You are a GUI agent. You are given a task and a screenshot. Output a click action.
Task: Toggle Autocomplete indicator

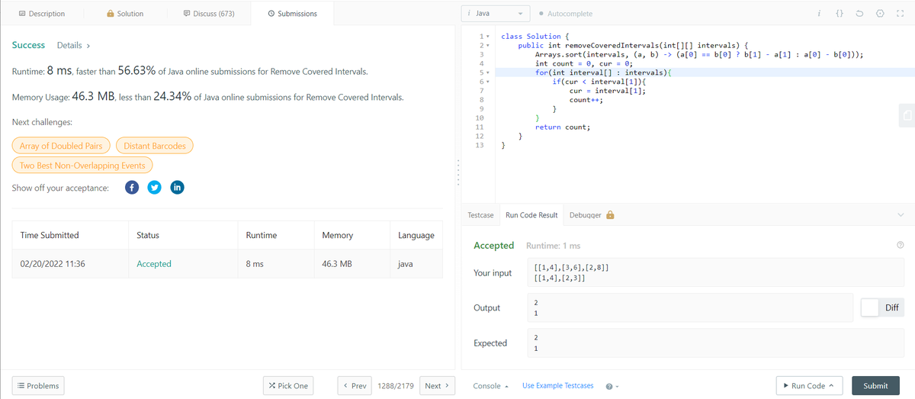coord(565,14)
